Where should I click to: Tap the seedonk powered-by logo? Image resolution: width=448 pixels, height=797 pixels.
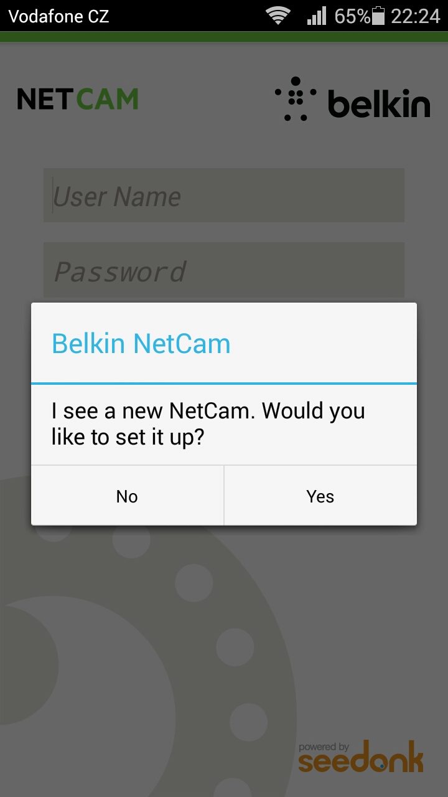pos(361,757)
